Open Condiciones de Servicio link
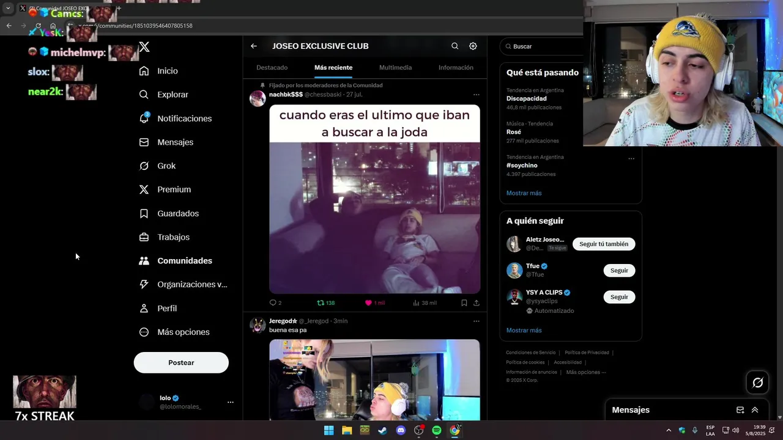 coord(530,353)
